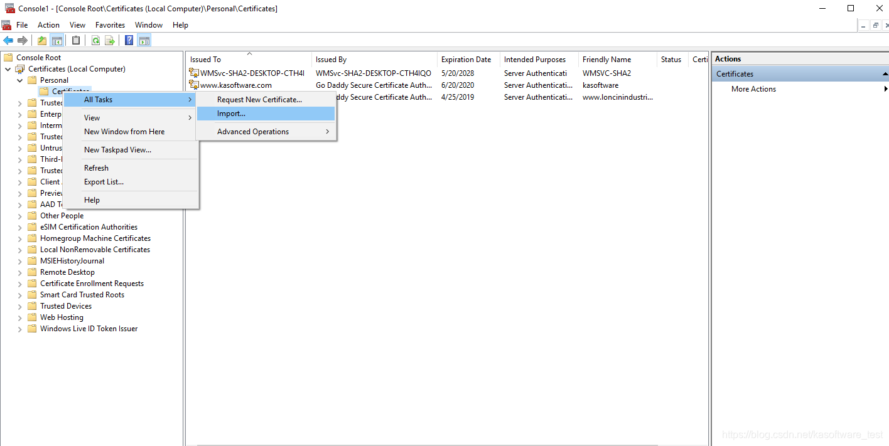
Task: Toggle the Show/Hide Action Pane toolbar icon
Action: coord(144,41)
